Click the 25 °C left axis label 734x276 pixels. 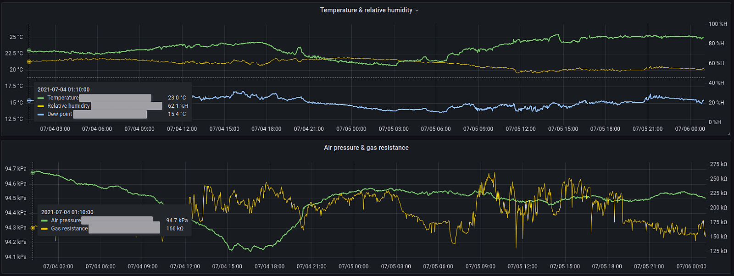click(16, 37)
